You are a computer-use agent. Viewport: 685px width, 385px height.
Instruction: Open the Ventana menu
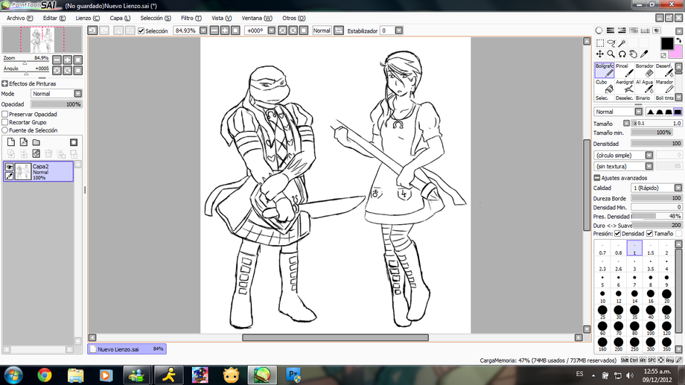(x=257, y=18)
